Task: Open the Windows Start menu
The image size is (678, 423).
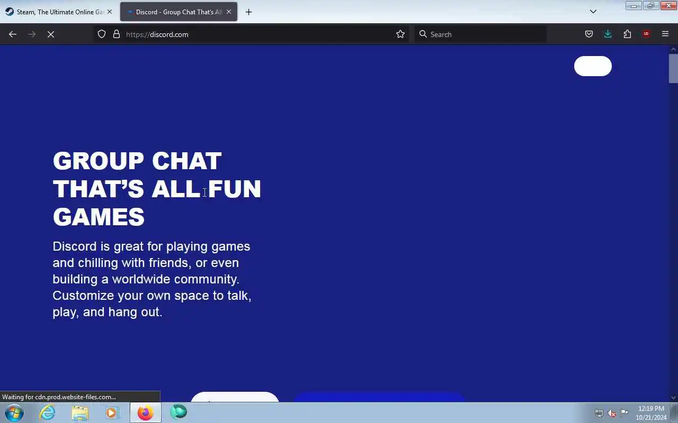Action: pos(14,412)
